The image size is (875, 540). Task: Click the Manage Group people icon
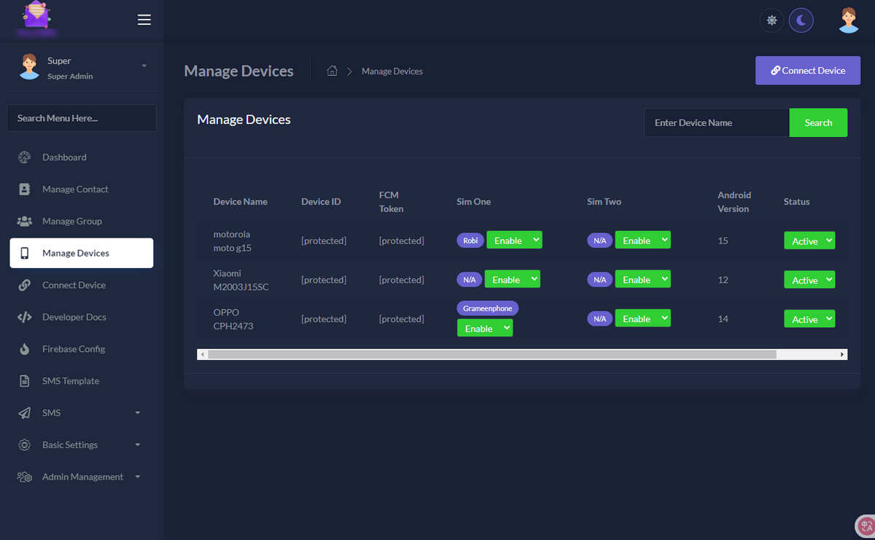tap(25, 221)
